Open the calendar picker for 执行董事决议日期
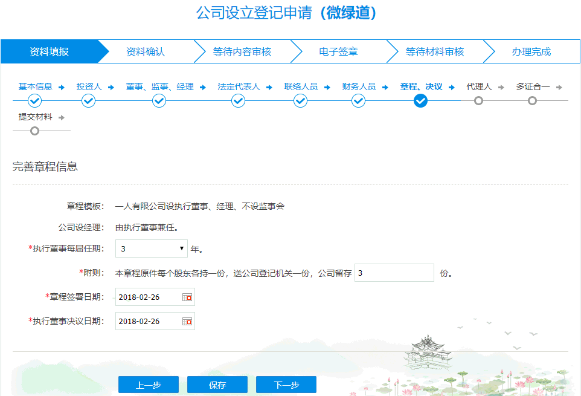 (188, 321)
